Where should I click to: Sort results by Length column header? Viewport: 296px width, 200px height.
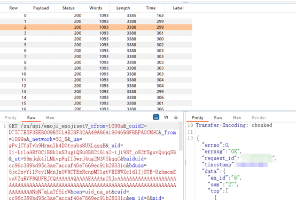(x=123, y=8)
